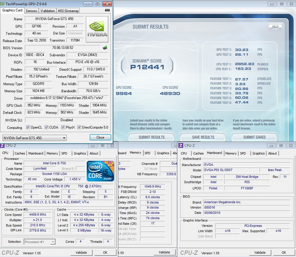Open SPD tab in left CPU-Z window
The image size is (296, 257).
[x=64, y=153]
